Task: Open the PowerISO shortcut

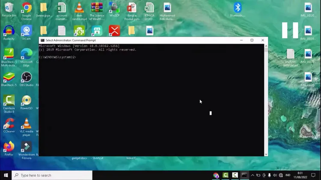Action: [27, 102]
